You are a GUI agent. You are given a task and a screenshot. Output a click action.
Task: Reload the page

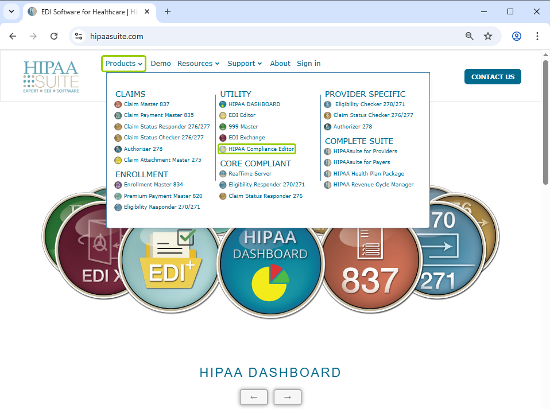53,36
